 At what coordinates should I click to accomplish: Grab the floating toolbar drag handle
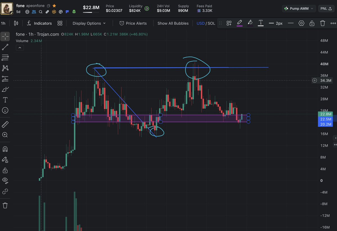(x=220, y=23)
